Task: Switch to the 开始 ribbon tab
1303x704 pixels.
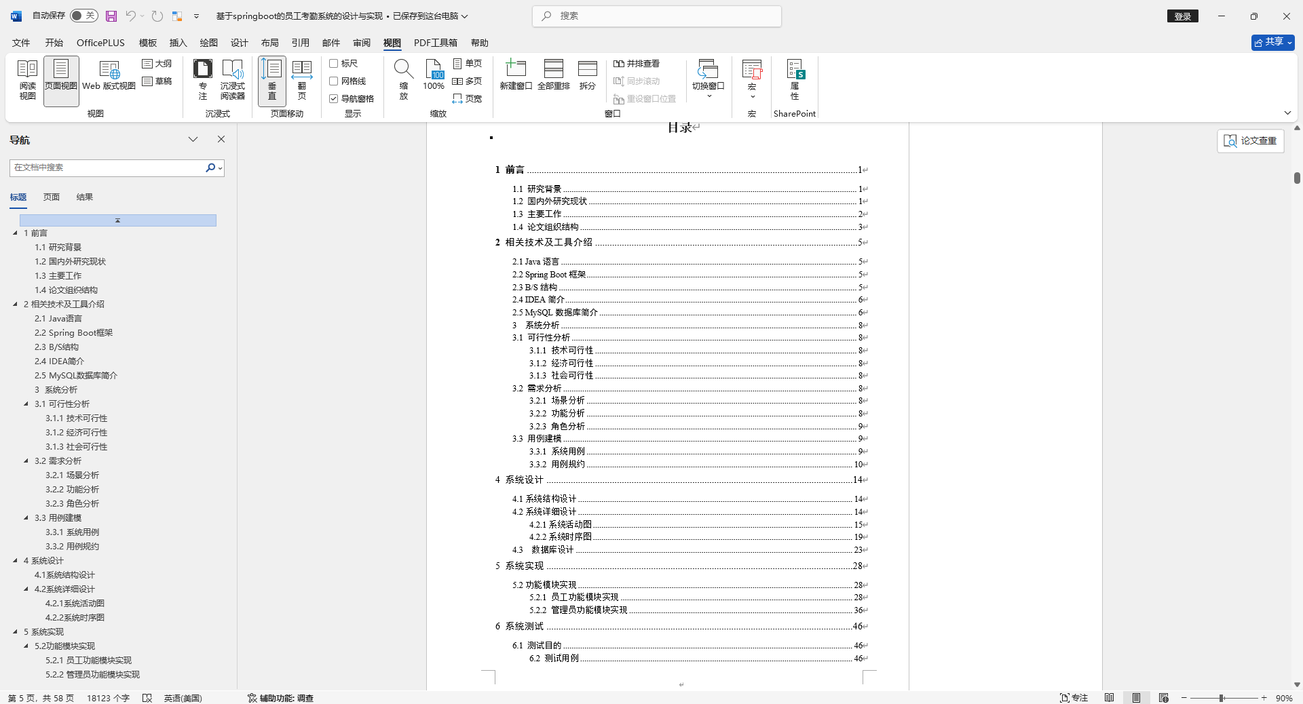Action: coord(54,43)
